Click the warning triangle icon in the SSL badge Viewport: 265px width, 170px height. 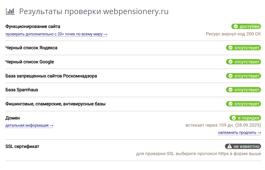tap(229, 146)
